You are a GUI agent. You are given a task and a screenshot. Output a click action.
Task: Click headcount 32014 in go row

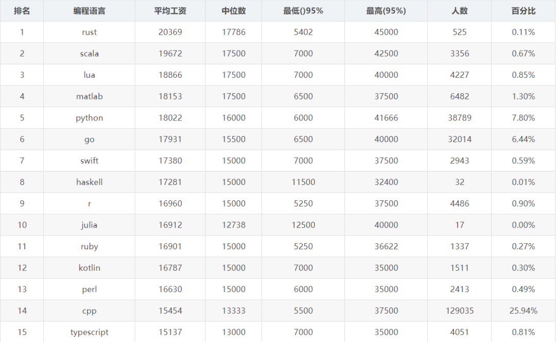[460, 139]
